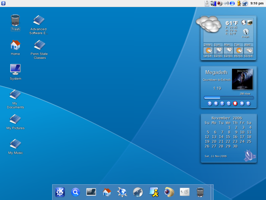Launch the wolf amaroK icon in the dock
The width and height of the screenshot is (266, 200).
coord(138,192)
